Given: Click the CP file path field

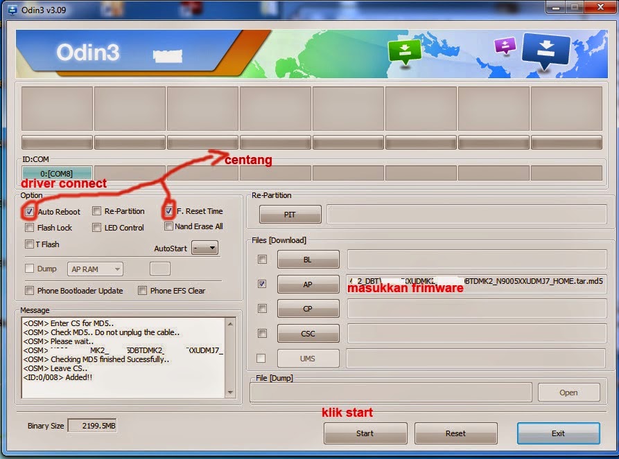Looking at the screenshot, I should pos(476,308).
